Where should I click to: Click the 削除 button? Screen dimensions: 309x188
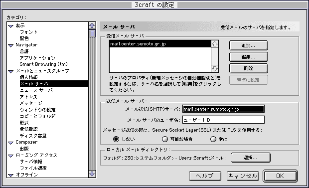(x=249, y=68)
